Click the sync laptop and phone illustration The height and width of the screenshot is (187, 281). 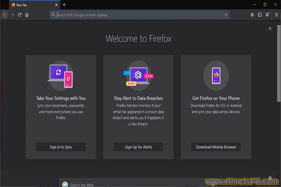coord(61,76)
